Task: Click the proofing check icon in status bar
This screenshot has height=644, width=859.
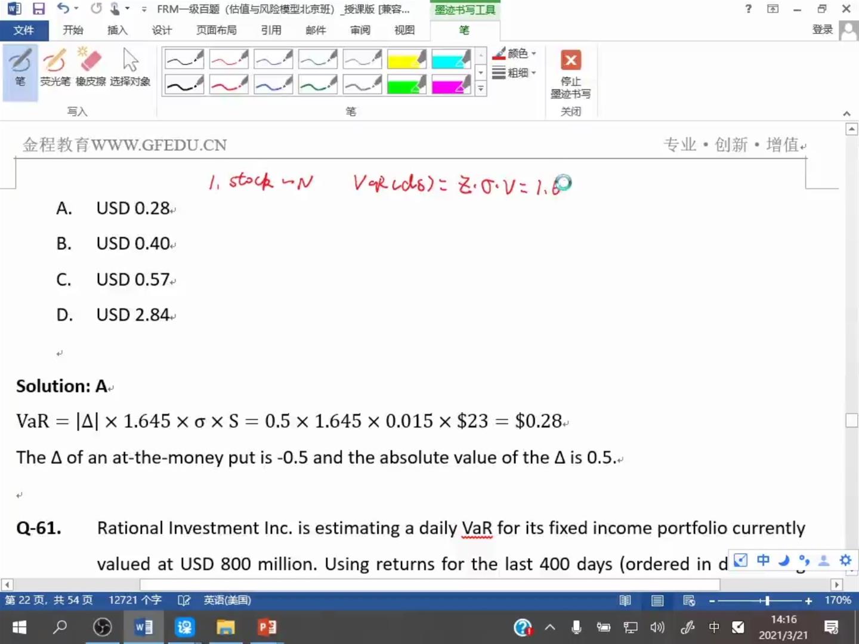Action: 184,600
